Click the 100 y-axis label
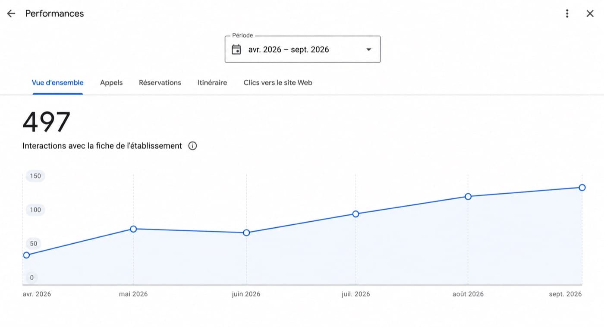This screenshot has width=604, height=327. tap(35, 210)
